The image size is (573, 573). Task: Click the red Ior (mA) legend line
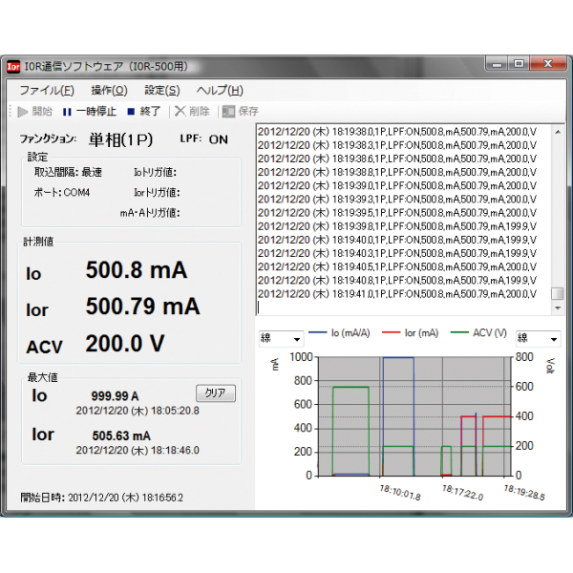pyautogui.click(x=391, y=332)
